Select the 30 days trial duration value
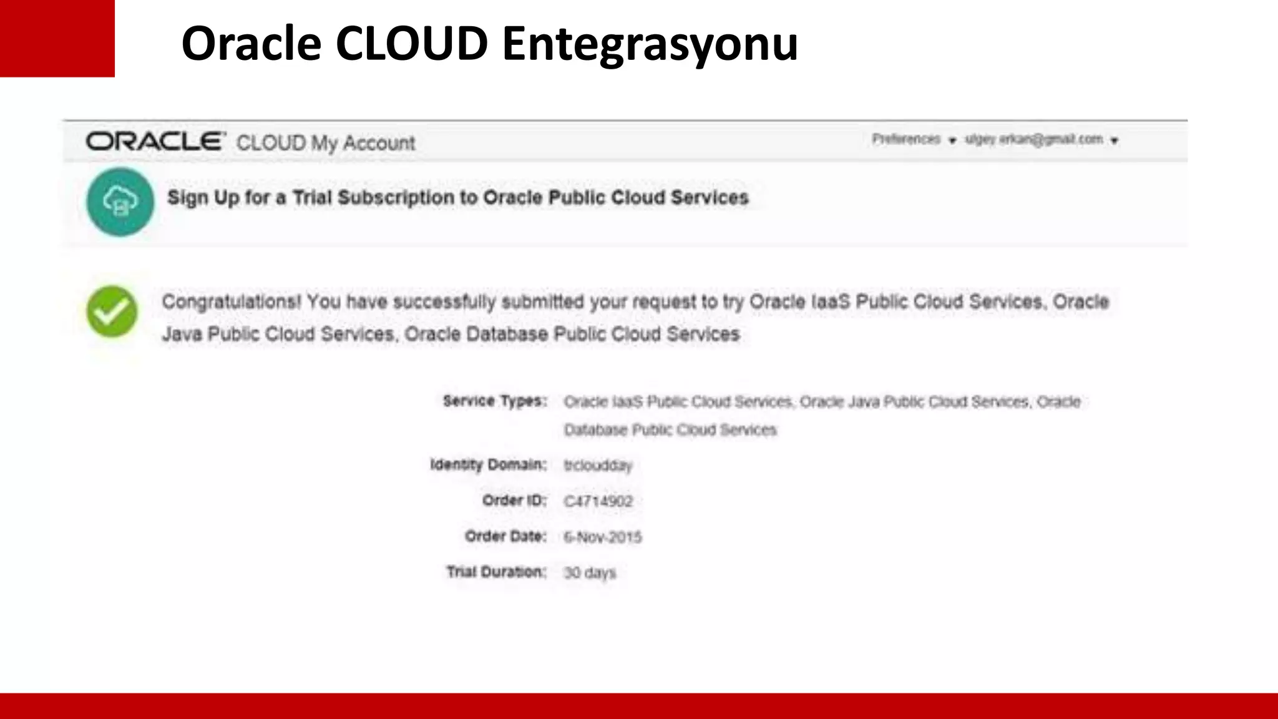 pyautogui.click(x=590, y=572)
